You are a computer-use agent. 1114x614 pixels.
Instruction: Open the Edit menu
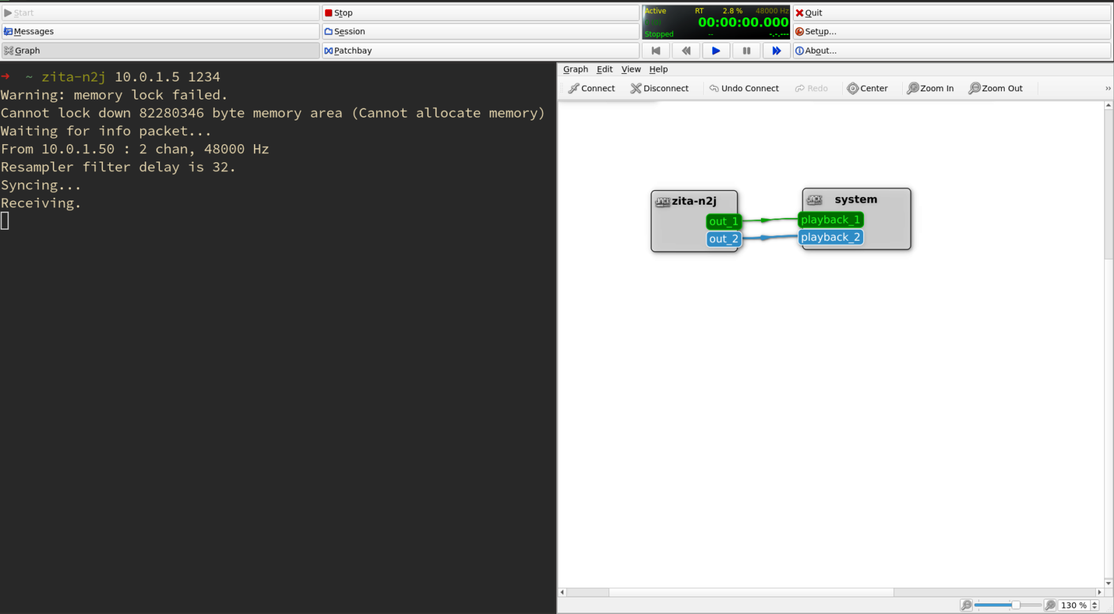(604, 69)
